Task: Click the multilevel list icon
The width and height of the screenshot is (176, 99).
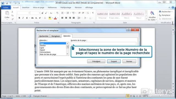Action: coord(73,13)
